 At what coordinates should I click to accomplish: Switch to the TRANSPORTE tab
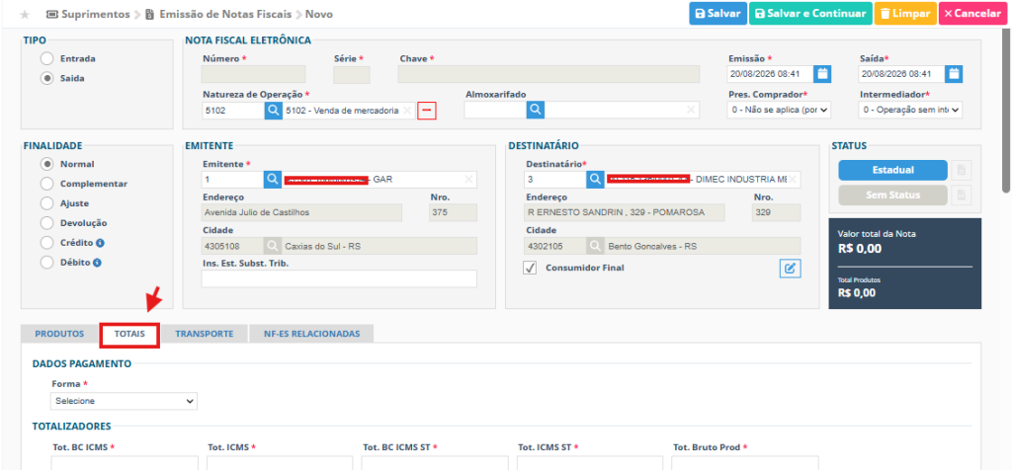tap(204, 334)
